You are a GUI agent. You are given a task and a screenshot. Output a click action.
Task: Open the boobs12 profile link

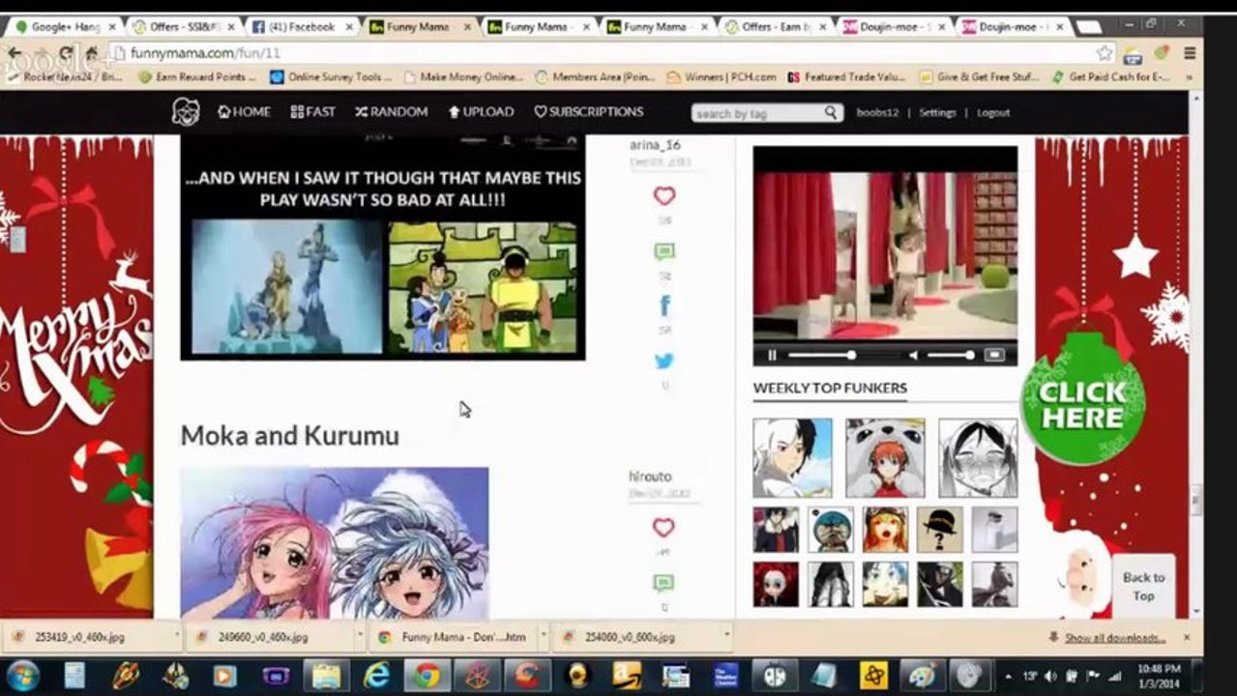tap(876, 113)
